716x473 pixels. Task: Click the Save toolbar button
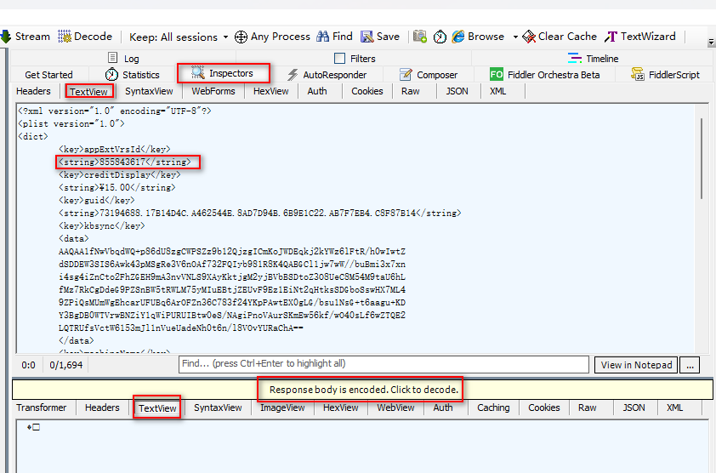pos(380,37)
